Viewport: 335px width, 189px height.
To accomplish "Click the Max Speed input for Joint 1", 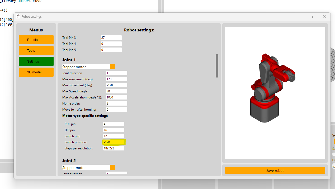I will click(116, 91).
